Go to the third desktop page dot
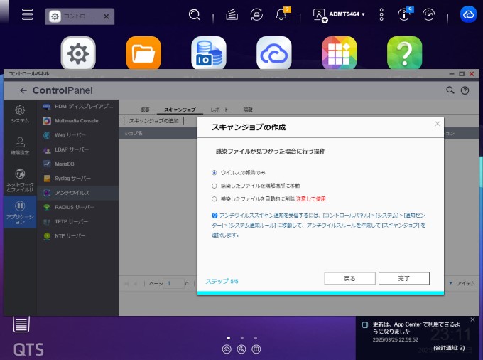Image resolution: width=483 pixels, height=360 pixels. (256, 338)
